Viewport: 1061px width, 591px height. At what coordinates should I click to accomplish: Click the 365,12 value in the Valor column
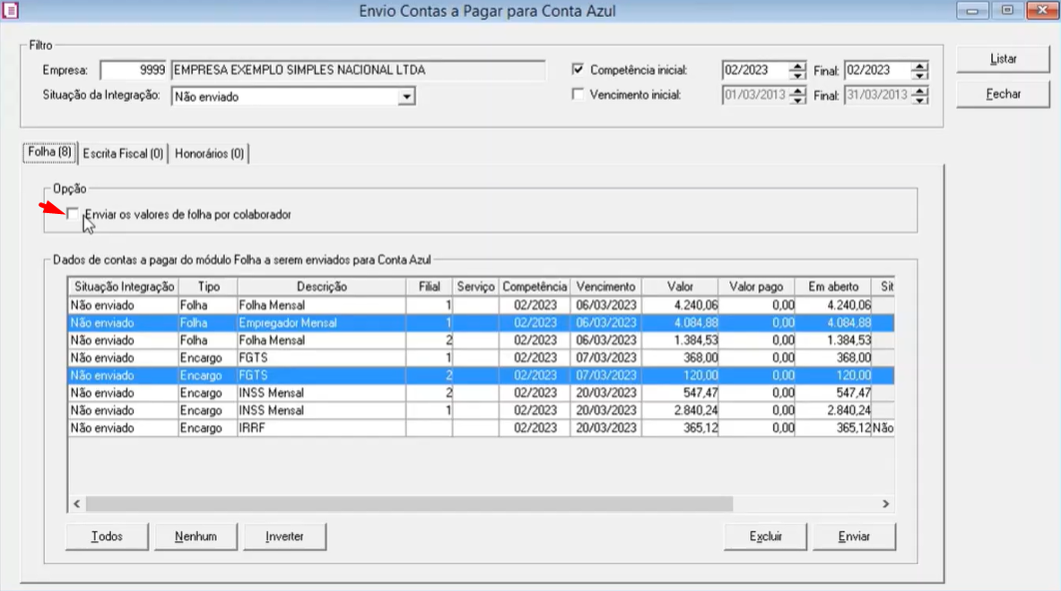click(x=700, y=428)
